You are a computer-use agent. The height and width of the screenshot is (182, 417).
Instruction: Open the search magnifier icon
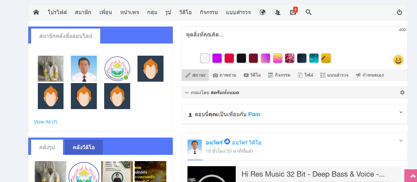pos(309,12)
